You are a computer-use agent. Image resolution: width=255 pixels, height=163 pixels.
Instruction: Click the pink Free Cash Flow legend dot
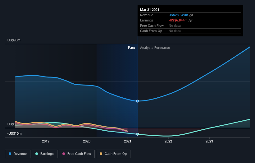[64, 154]
